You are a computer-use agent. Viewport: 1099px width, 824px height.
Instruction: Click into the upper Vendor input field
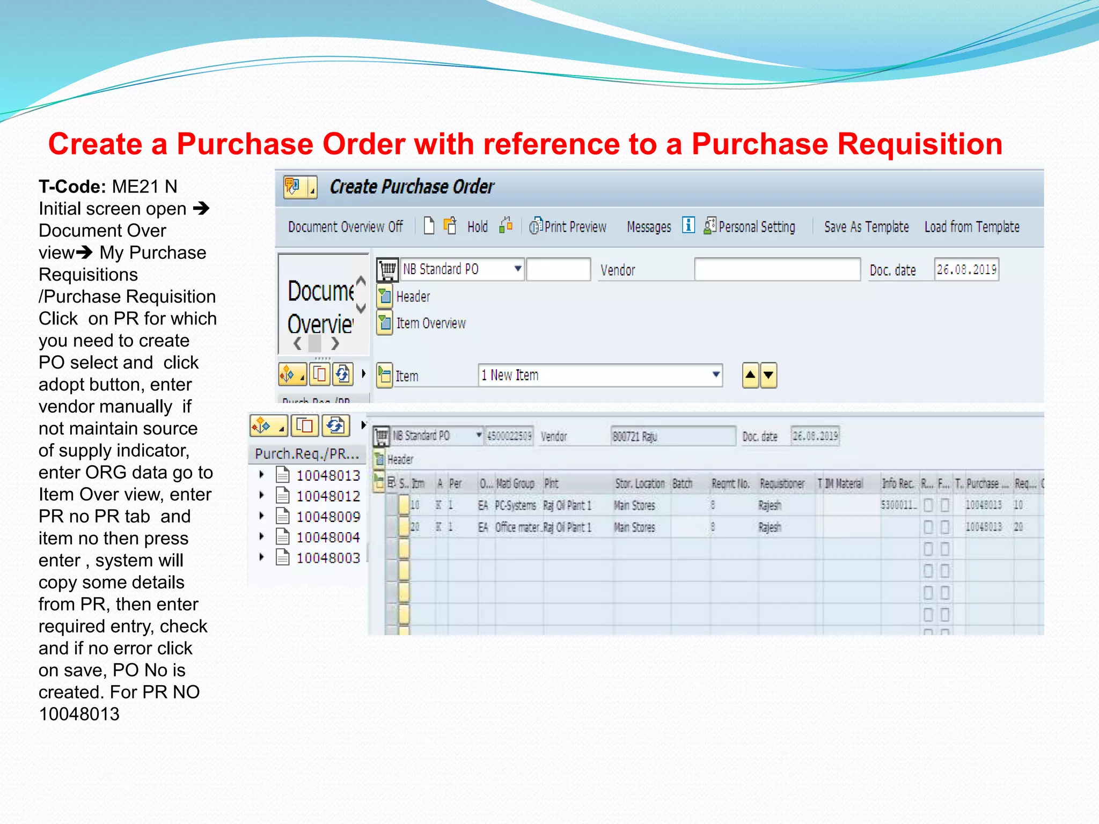tap(776, 269)
